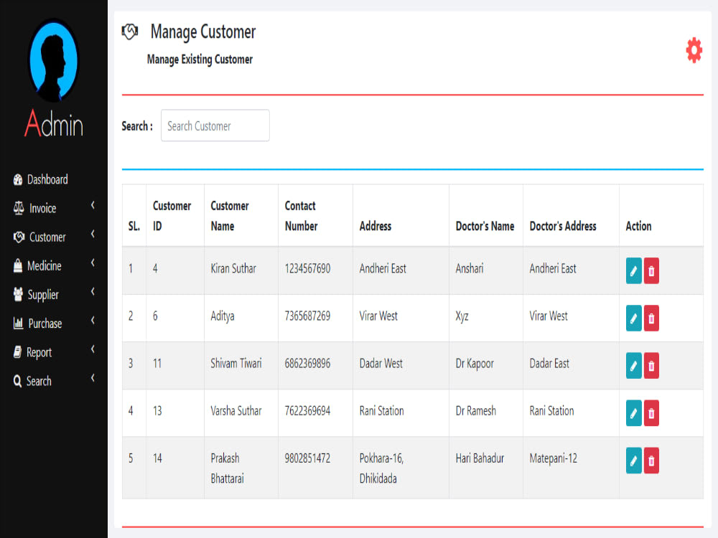Focus the Search Customer input field
This screenshot has height=538, width=718.
(x=215, y=126)
